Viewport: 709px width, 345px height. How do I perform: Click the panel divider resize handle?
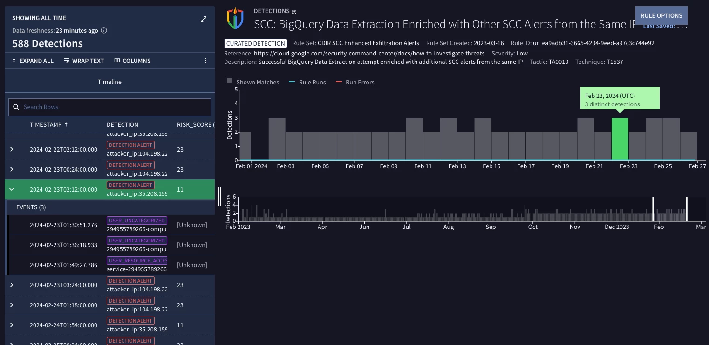coord(220,197)
